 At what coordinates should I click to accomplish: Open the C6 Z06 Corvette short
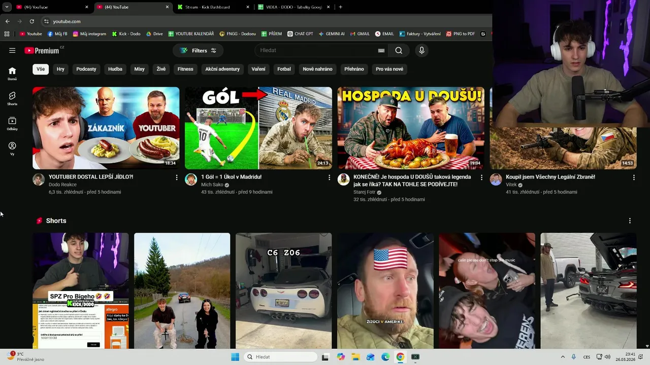pos(284,290)
